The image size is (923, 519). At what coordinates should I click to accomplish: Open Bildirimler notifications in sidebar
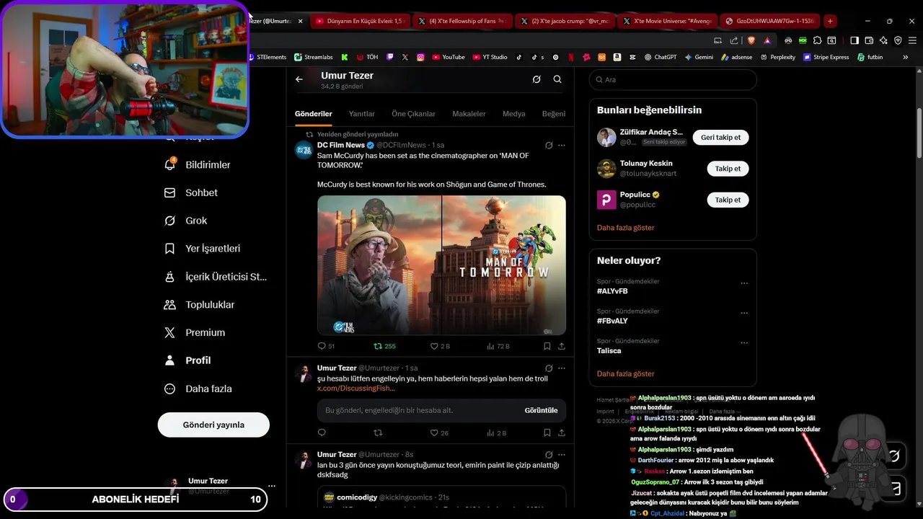(x=198, y=165)
